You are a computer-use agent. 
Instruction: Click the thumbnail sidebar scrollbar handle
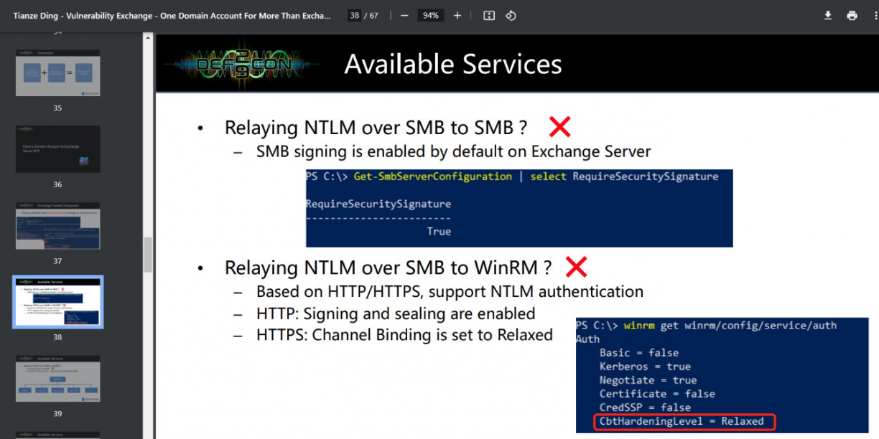coord(148,255)
